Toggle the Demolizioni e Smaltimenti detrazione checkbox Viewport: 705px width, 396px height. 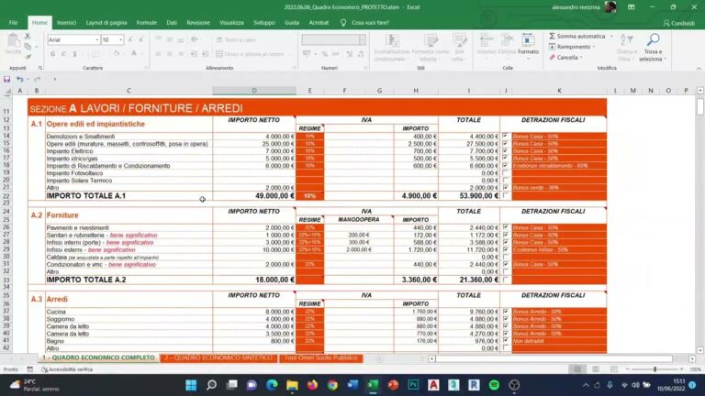[506, 136]
